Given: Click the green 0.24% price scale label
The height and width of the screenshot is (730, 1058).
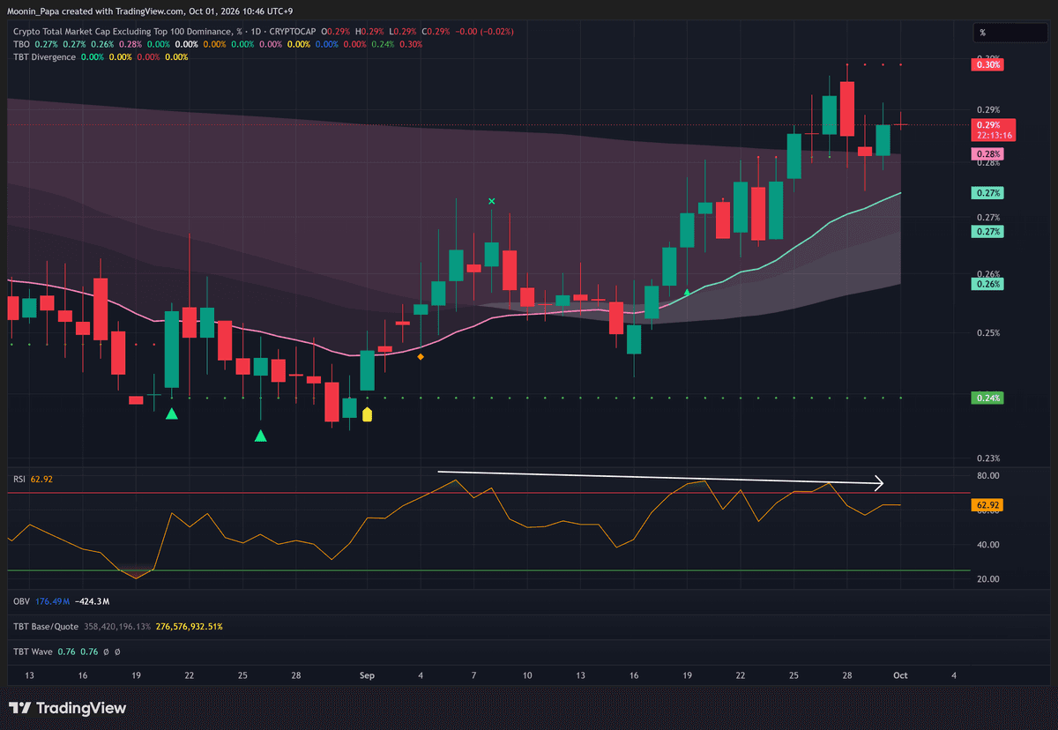Looking at the screenshot, I should tap(988, 399).
